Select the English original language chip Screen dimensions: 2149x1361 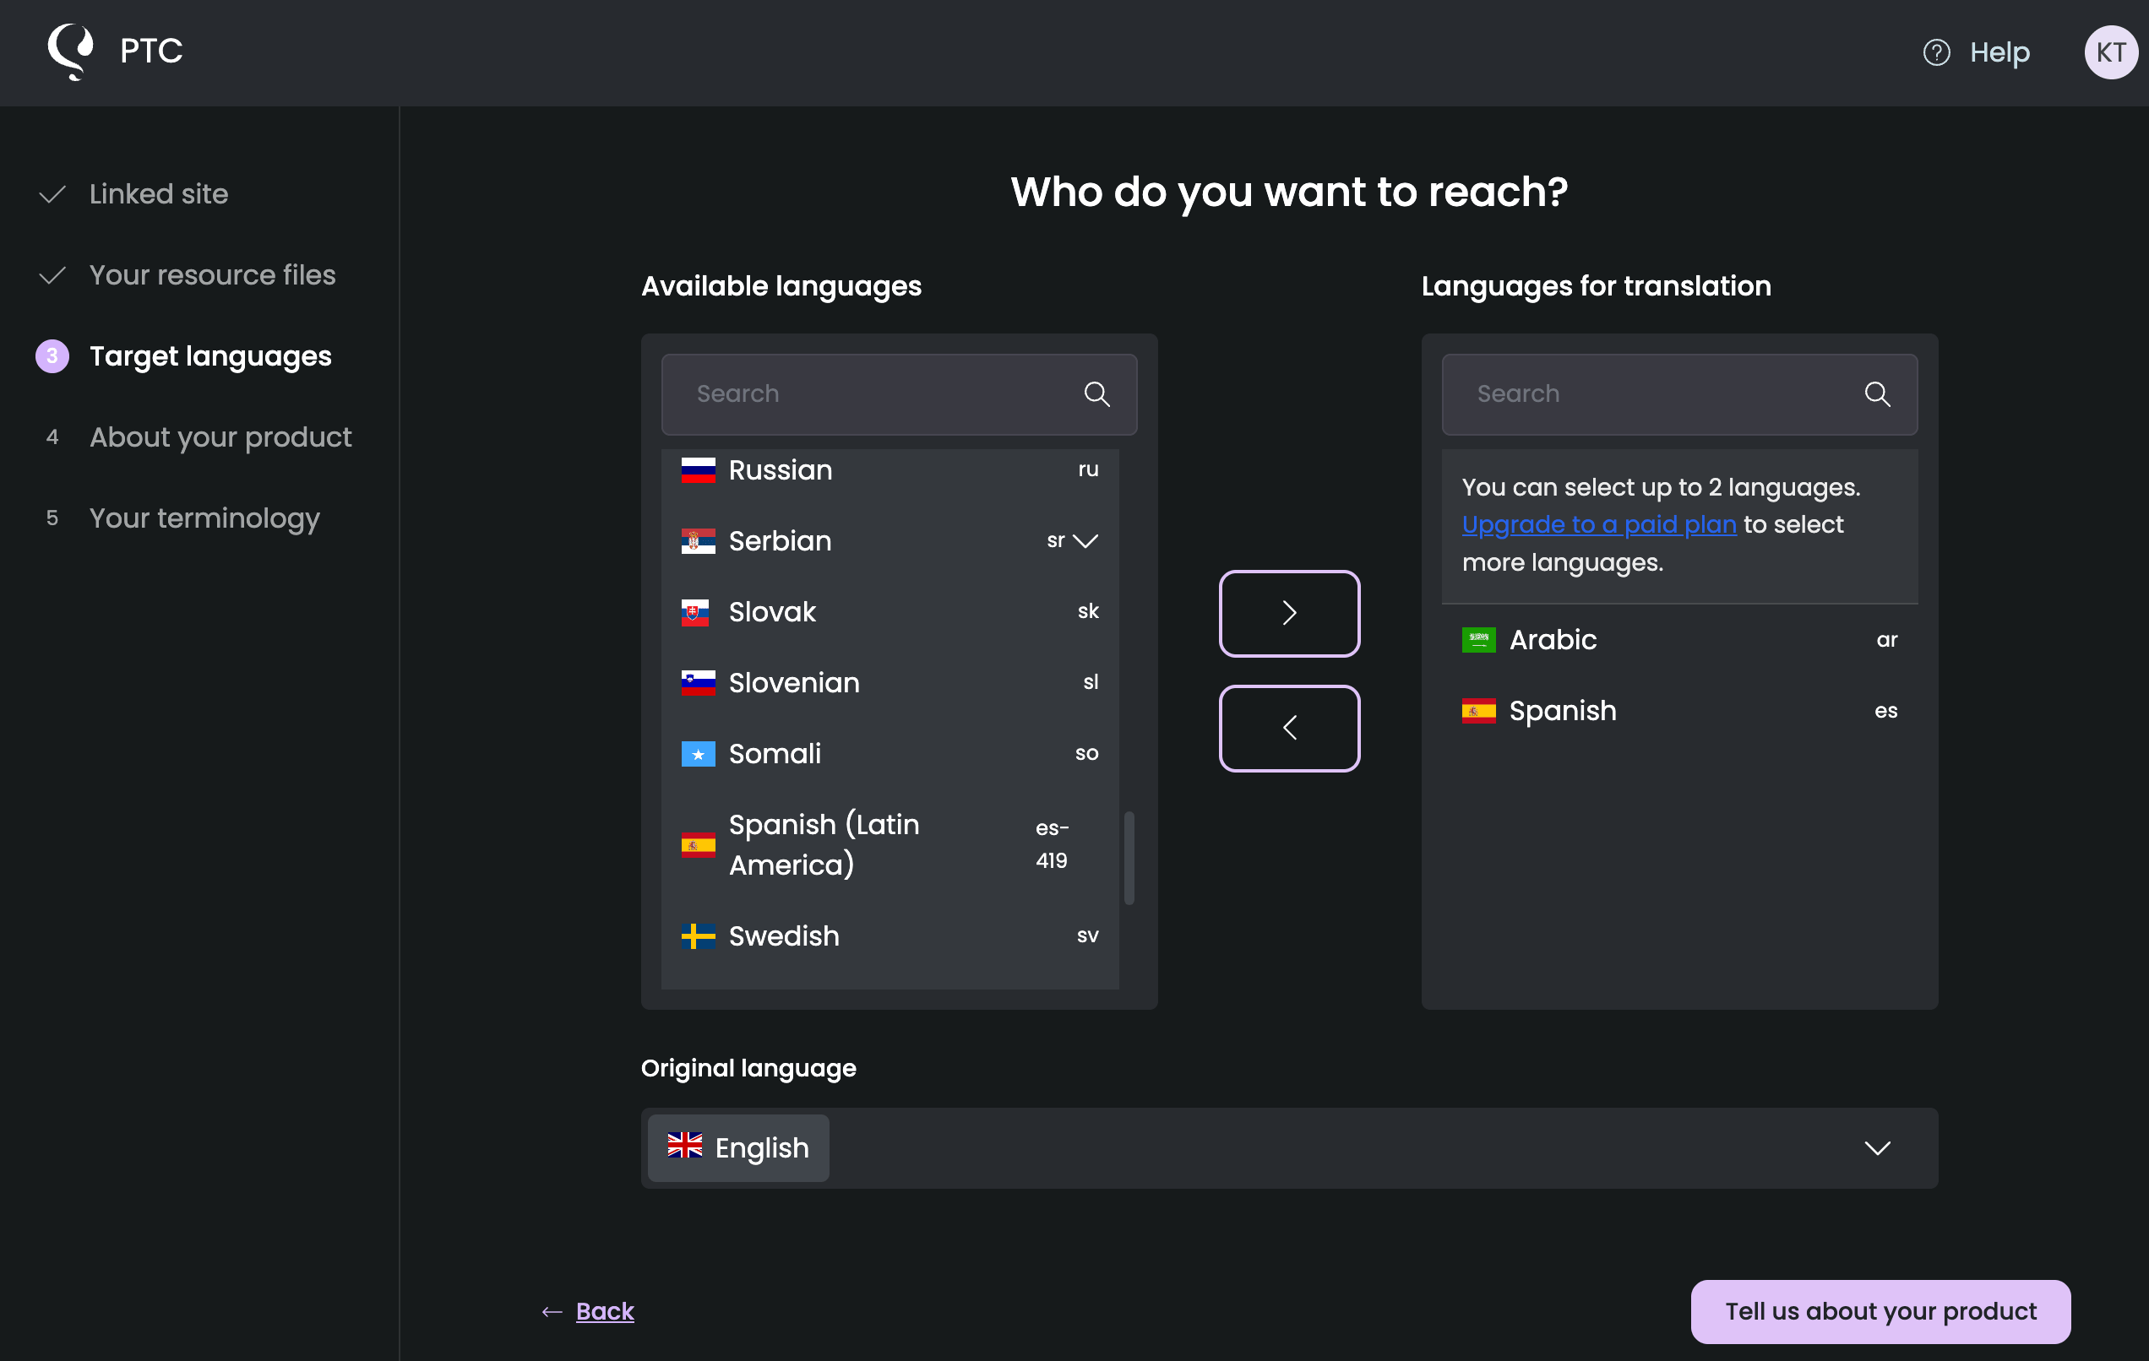pyautogui.click(x=738, y=1148)
